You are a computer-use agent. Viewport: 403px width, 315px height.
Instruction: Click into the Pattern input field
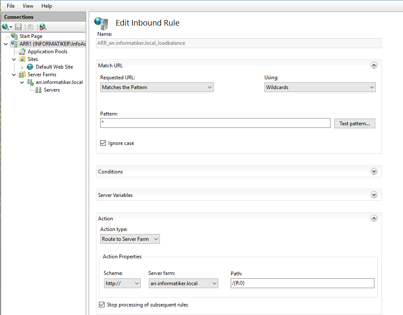(x=215, y=123)
